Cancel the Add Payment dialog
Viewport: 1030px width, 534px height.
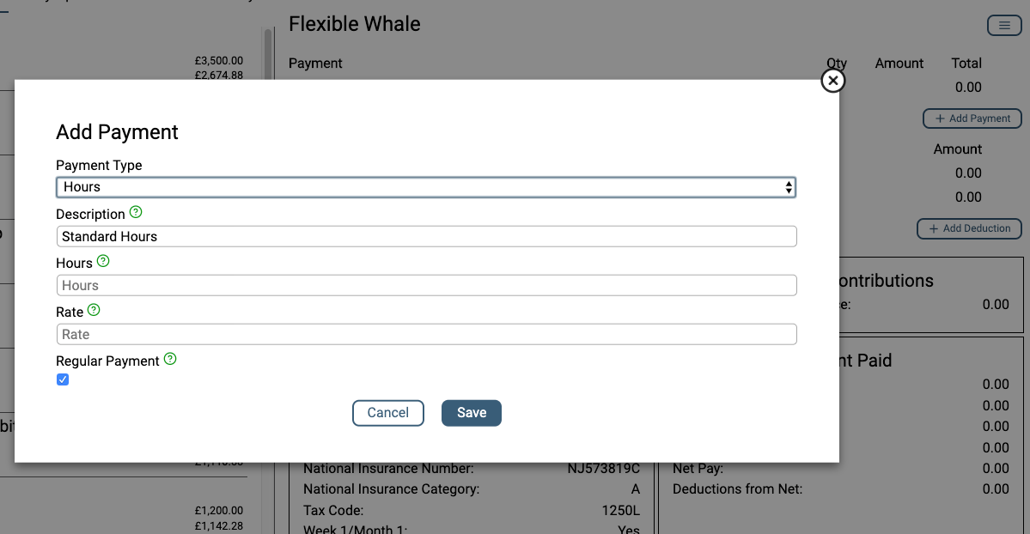(387, 413)
